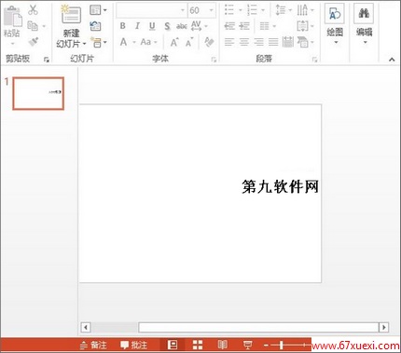401x353 pixels.
Task: Open clipboard (剪贴板) dialog launcher
Action: 47,60
